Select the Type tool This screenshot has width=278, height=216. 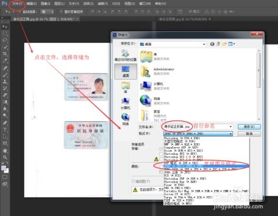tap(5, 129)
